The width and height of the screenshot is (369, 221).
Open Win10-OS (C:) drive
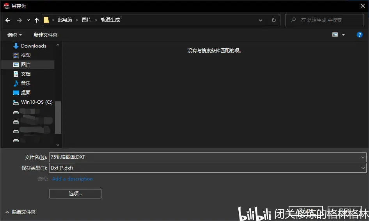[37, 102]
